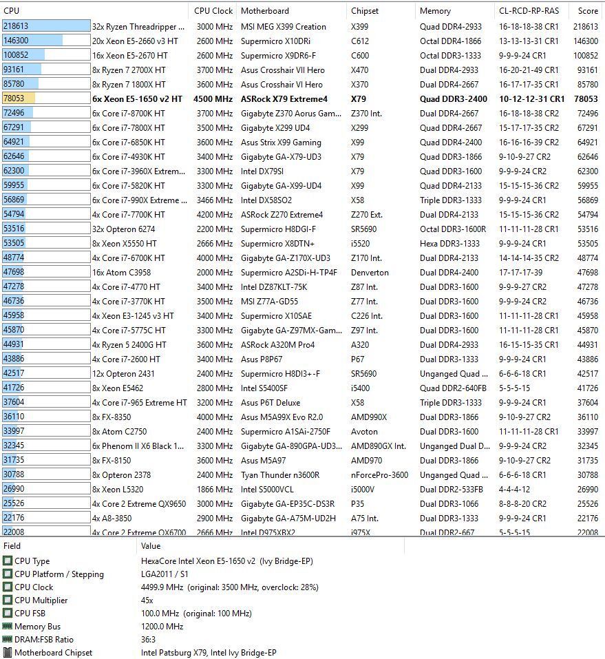Sort by the Memory column header
605x659 pixels.
point(435,11)
